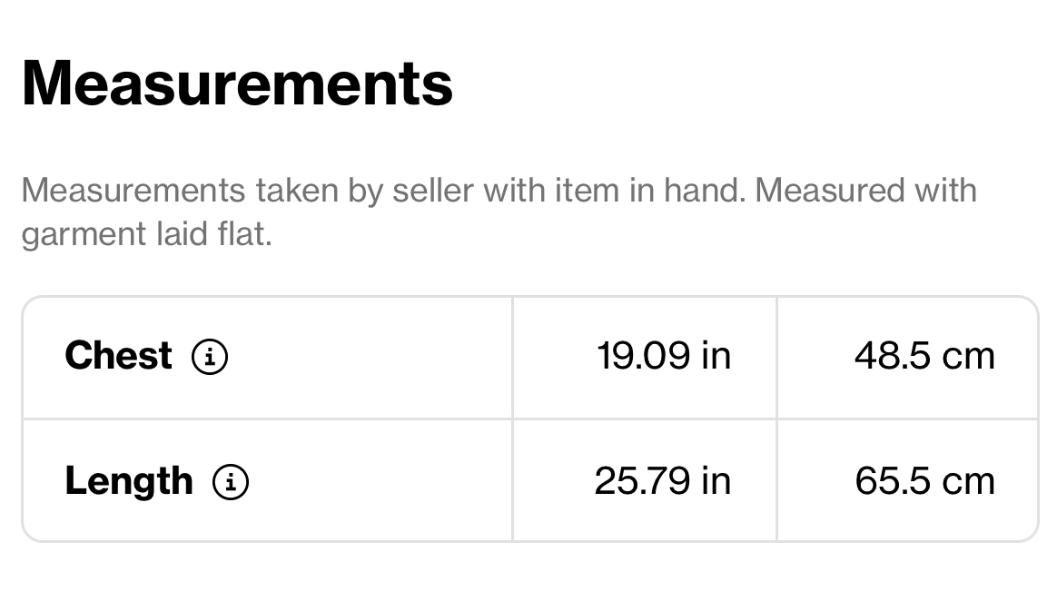Click the 'garment laid flat.' text line
Viewport: 1047px width, 611px height.
147,234
